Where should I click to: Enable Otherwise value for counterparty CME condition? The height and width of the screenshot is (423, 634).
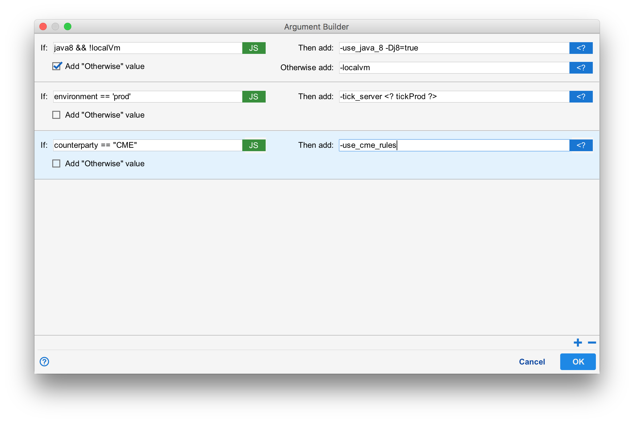tap(57, 163)
